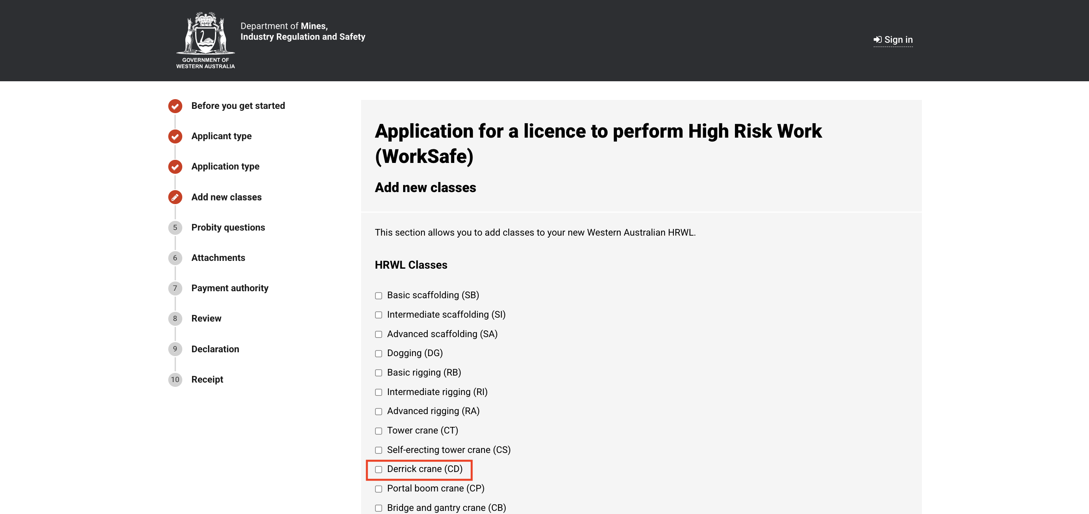The height and width of the screenshot is (514, 1089).
Task: Click the Applicant type completed step icon
Action: (175, 136)
